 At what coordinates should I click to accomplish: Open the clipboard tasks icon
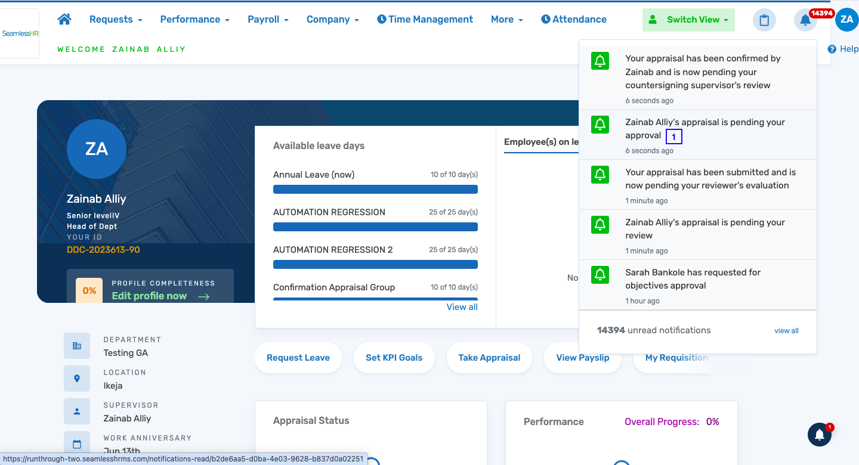pyautogui.click(x=764, y=20)
